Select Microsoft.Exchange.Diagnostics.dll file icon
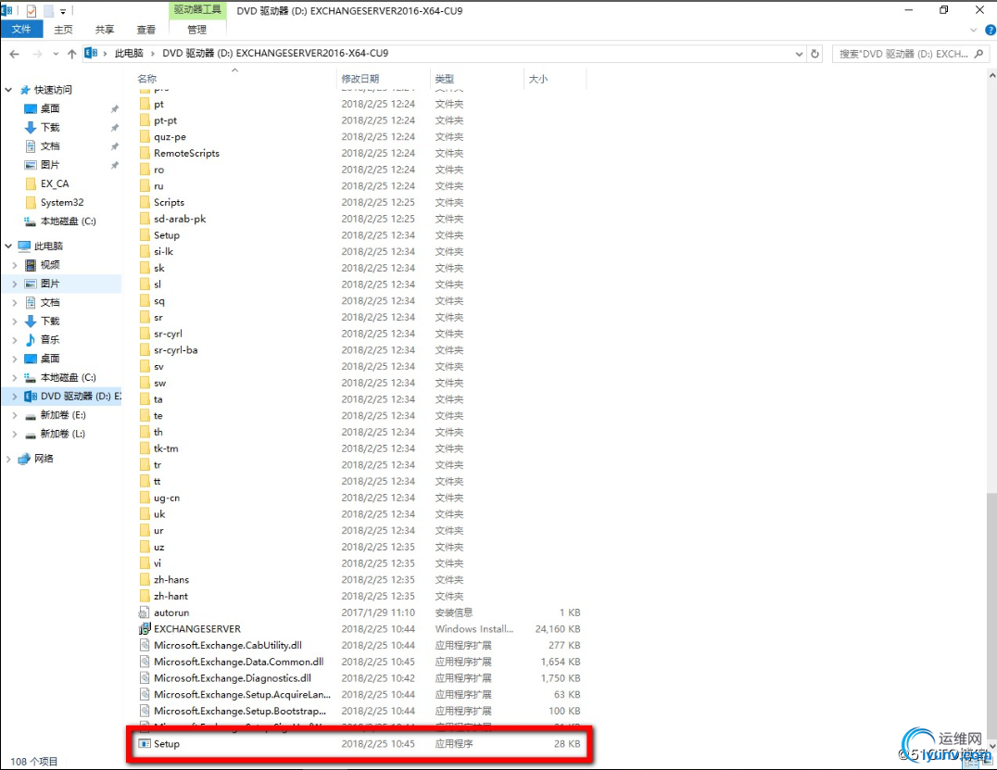 pyautogui.click(x=145, y=677)
